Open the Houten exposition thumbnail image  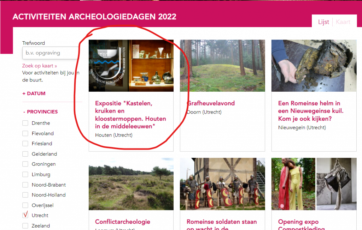(x=131, y=66)
